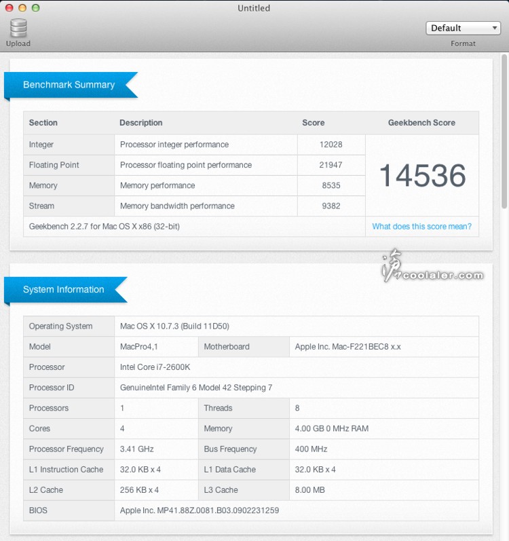Open the Default format dropdown
The image size is (509, 541).
464,28
